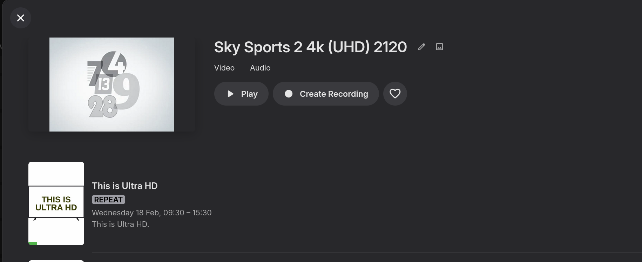Select the Audio media info item
Image resolution: width=642 pixels, height=262 pixels.
[260, 68]
